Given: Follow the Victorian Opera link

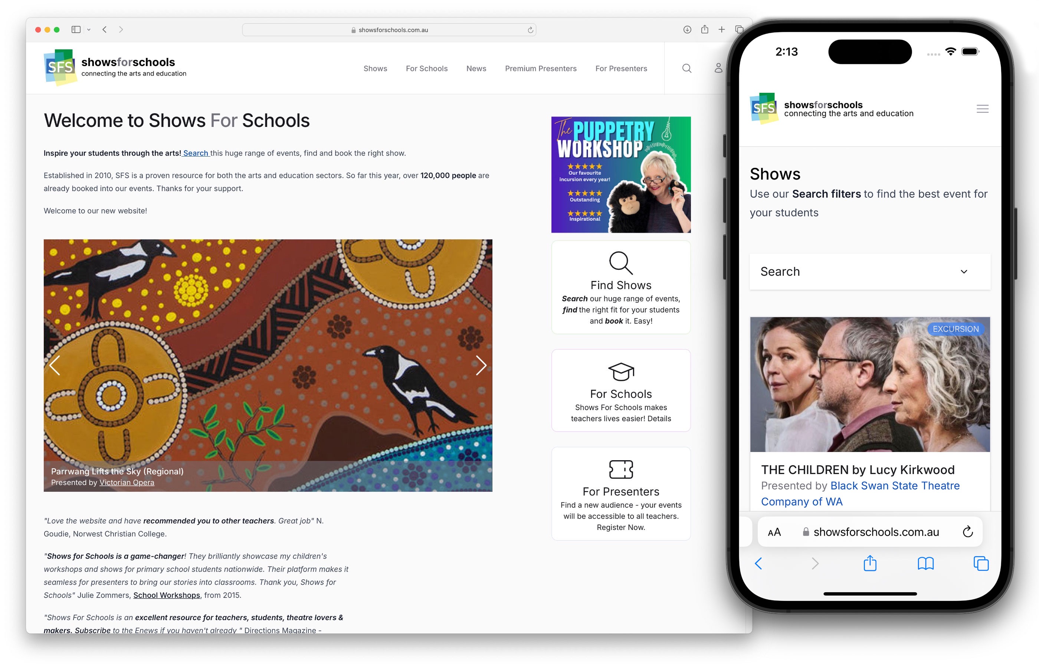Looking at the screenshot, I should pyautogui.click(x=127, y=482).
